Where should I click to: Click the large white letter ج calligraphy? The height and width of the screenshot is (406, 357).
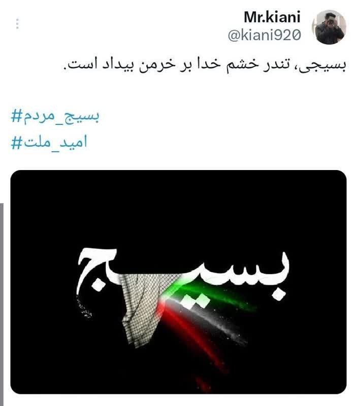coord(97,269)
